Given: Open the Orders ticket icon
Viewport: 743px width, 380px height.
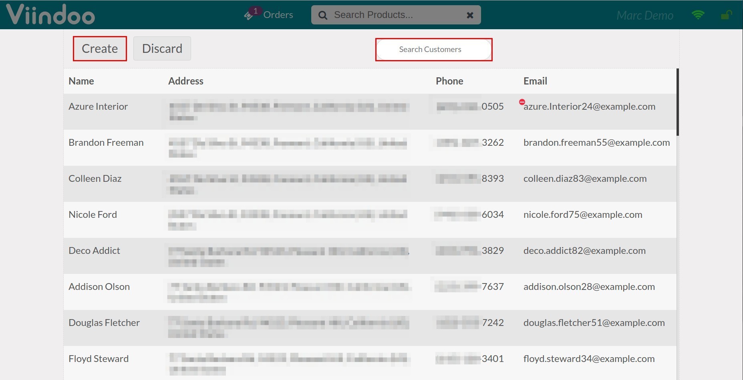Looking at the screenshot, I should [249, 15].
